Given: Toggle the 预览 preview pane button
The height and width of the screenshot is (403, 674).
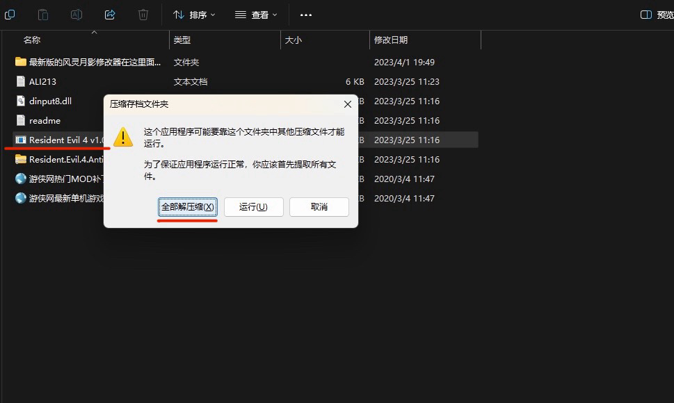Looking at the screenshot, I should coord(657,15).
